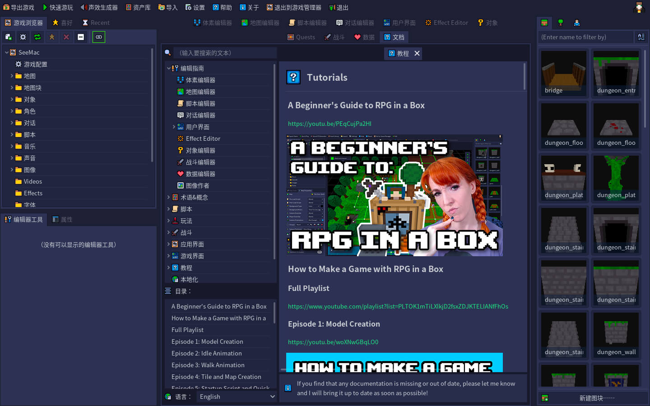Click 快速游玩 play button
The image size is (650, 406).
[58, 8]
